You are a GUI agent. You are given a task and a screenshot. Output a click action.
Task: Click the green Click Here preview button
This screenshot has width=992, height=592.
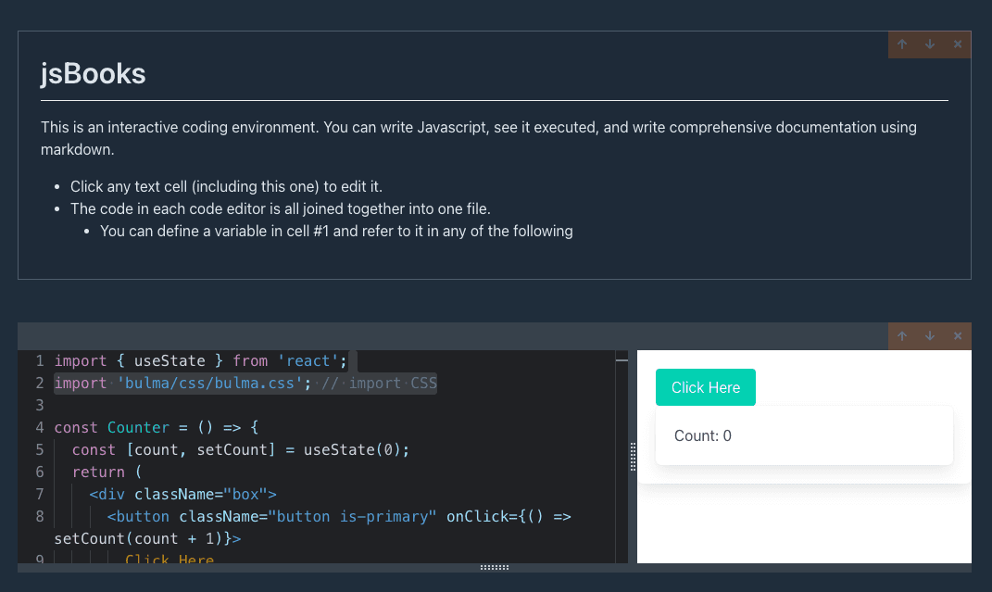click(x=706, y=387)
